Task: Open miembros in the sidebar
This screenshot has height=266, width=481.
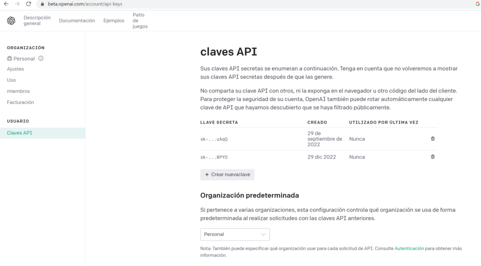Action: (x=18, y=91)
